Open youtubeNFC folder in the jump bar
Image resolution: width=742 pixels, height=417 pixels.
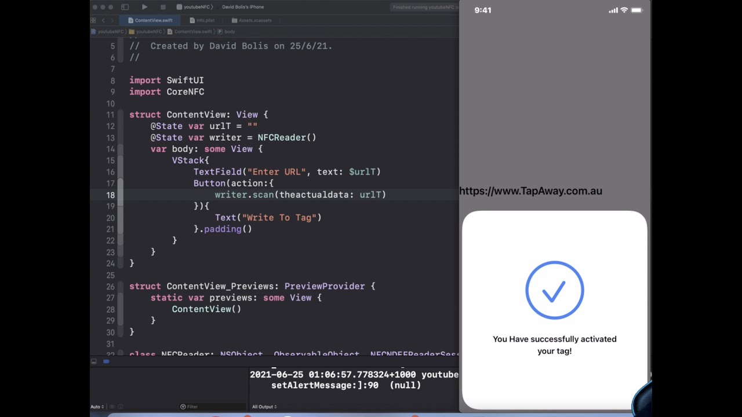pyautogui.click(x=146, y=32)
